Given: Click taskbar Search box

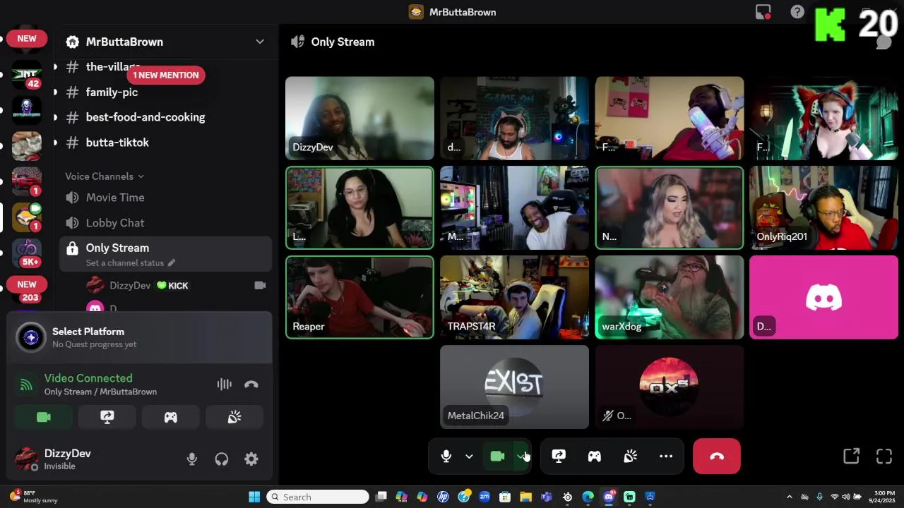Looking at the screenshot, I should point(318,497).
